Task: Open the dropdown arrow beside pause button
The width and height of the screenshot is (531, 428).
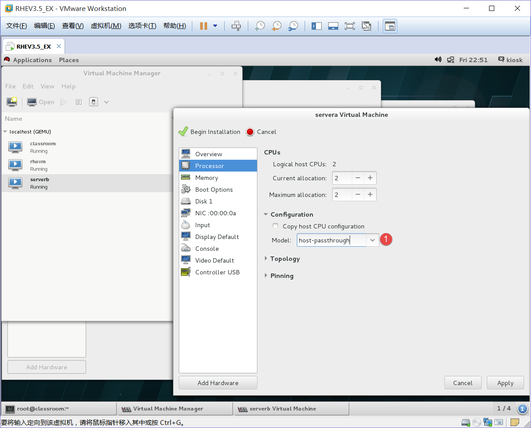Action: 215,26
